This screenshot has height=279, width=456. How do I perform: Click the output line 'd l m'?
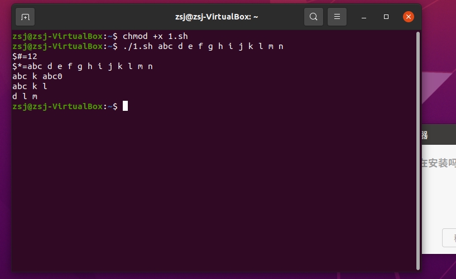click(25, 96)
